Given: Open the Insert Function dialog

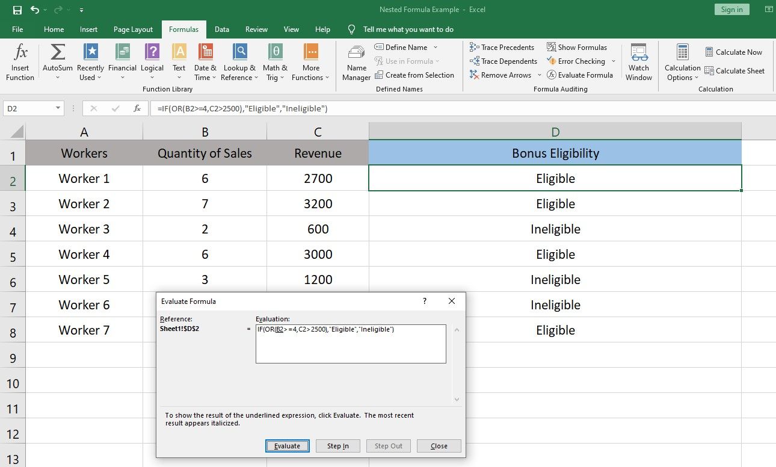Looking at the screenshot, I should point(20,61).
